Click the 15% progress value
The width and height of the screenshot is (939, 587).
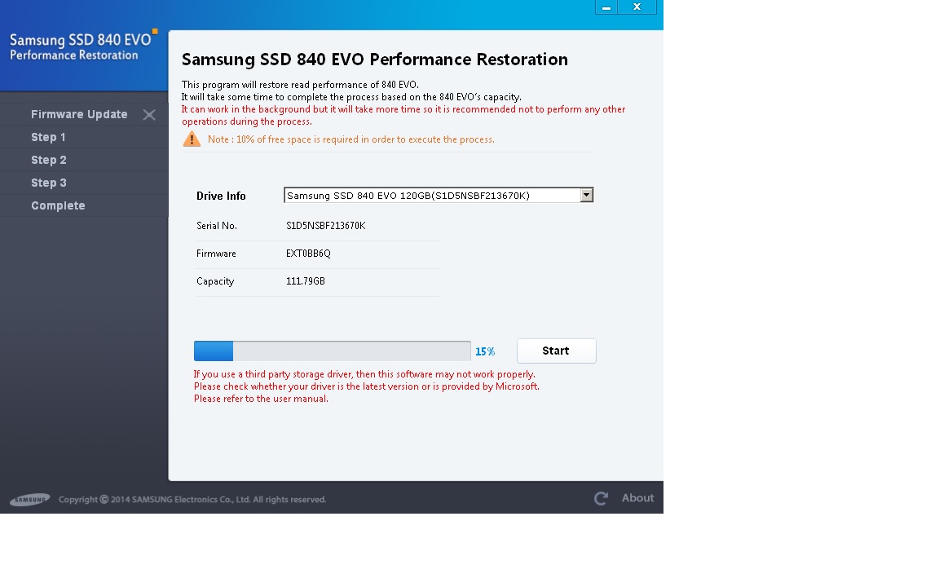tap(485, 351)
